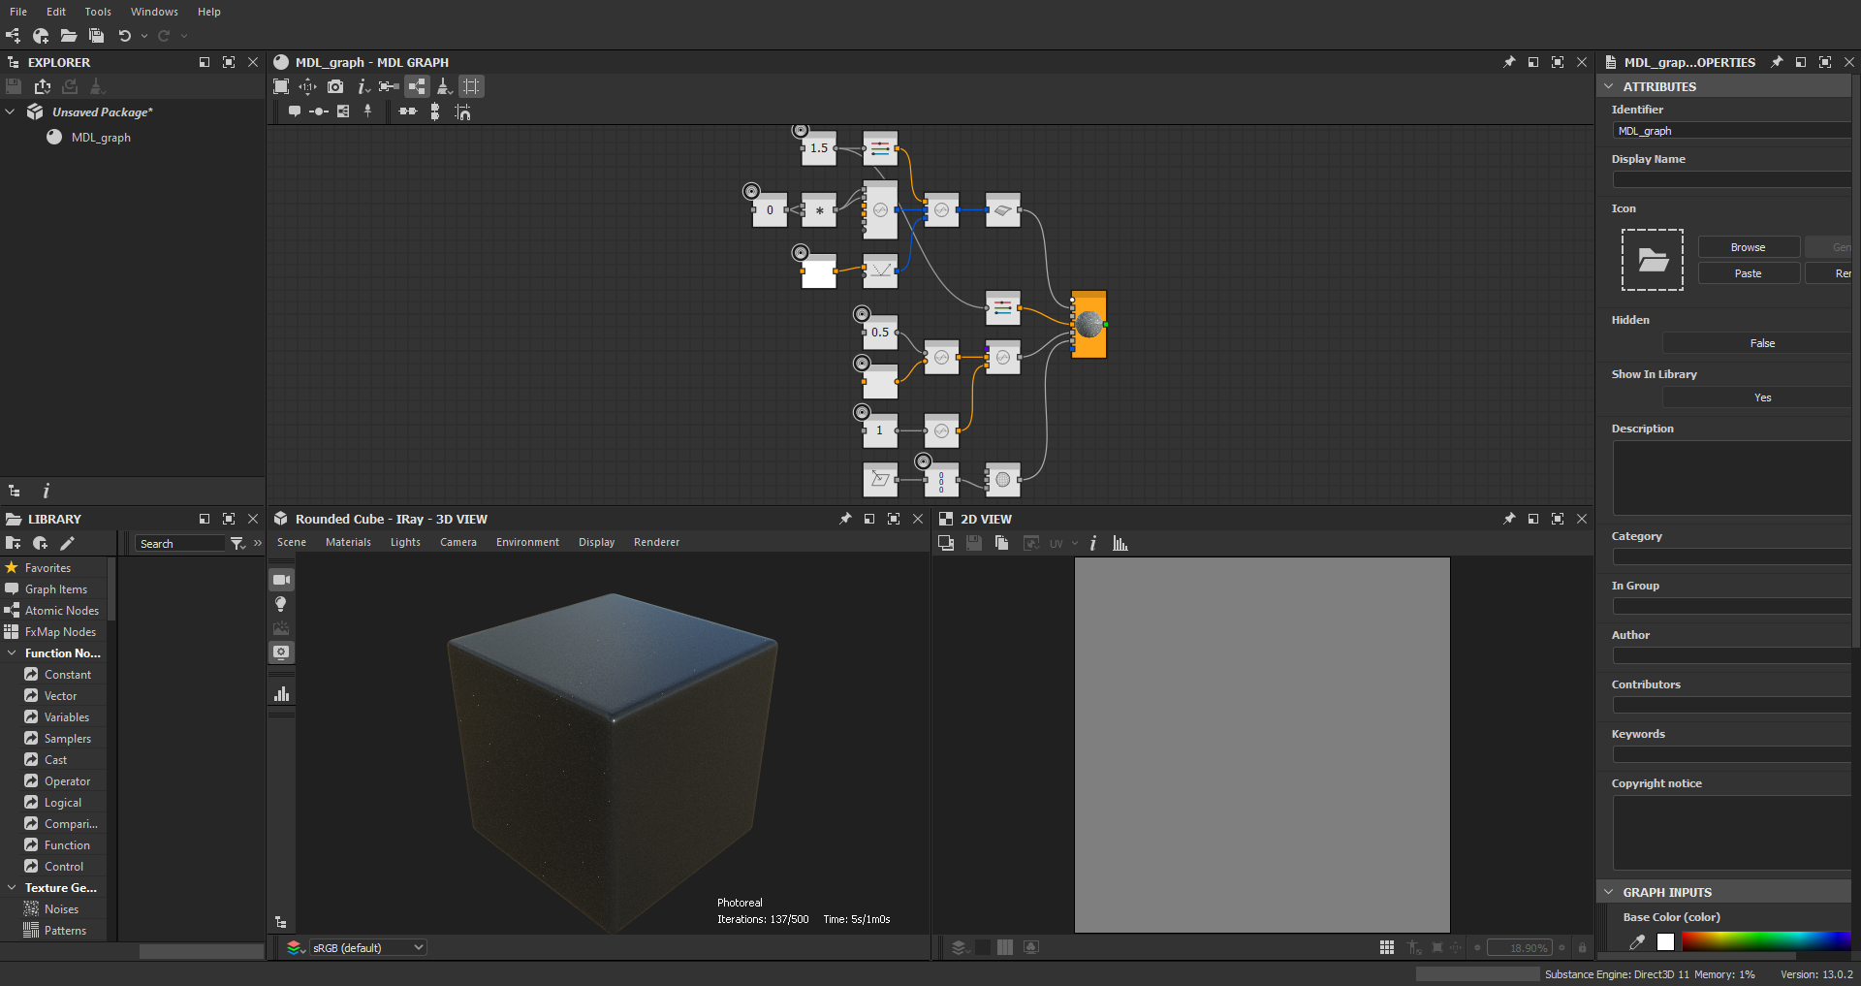Collapse the Function Nodes library category
This screenshot has height=986, width=1861.
click(12, 653)
